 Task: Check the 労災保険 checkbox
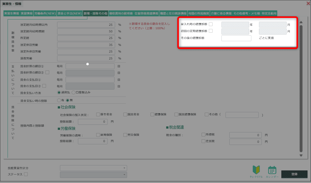tap(125, 135)
